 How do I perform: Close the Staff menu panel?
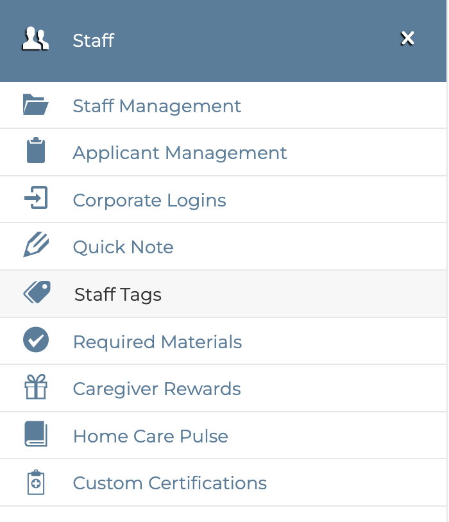(x=407, y=39)
